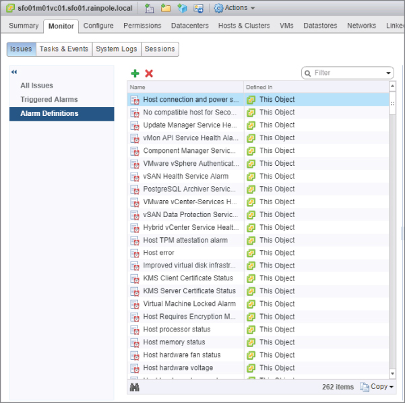Viewport: 405px width, 403px height.
Task: Click alarm icon beside KMS Client Certificate Status
Action: click(x=135, y=278)
